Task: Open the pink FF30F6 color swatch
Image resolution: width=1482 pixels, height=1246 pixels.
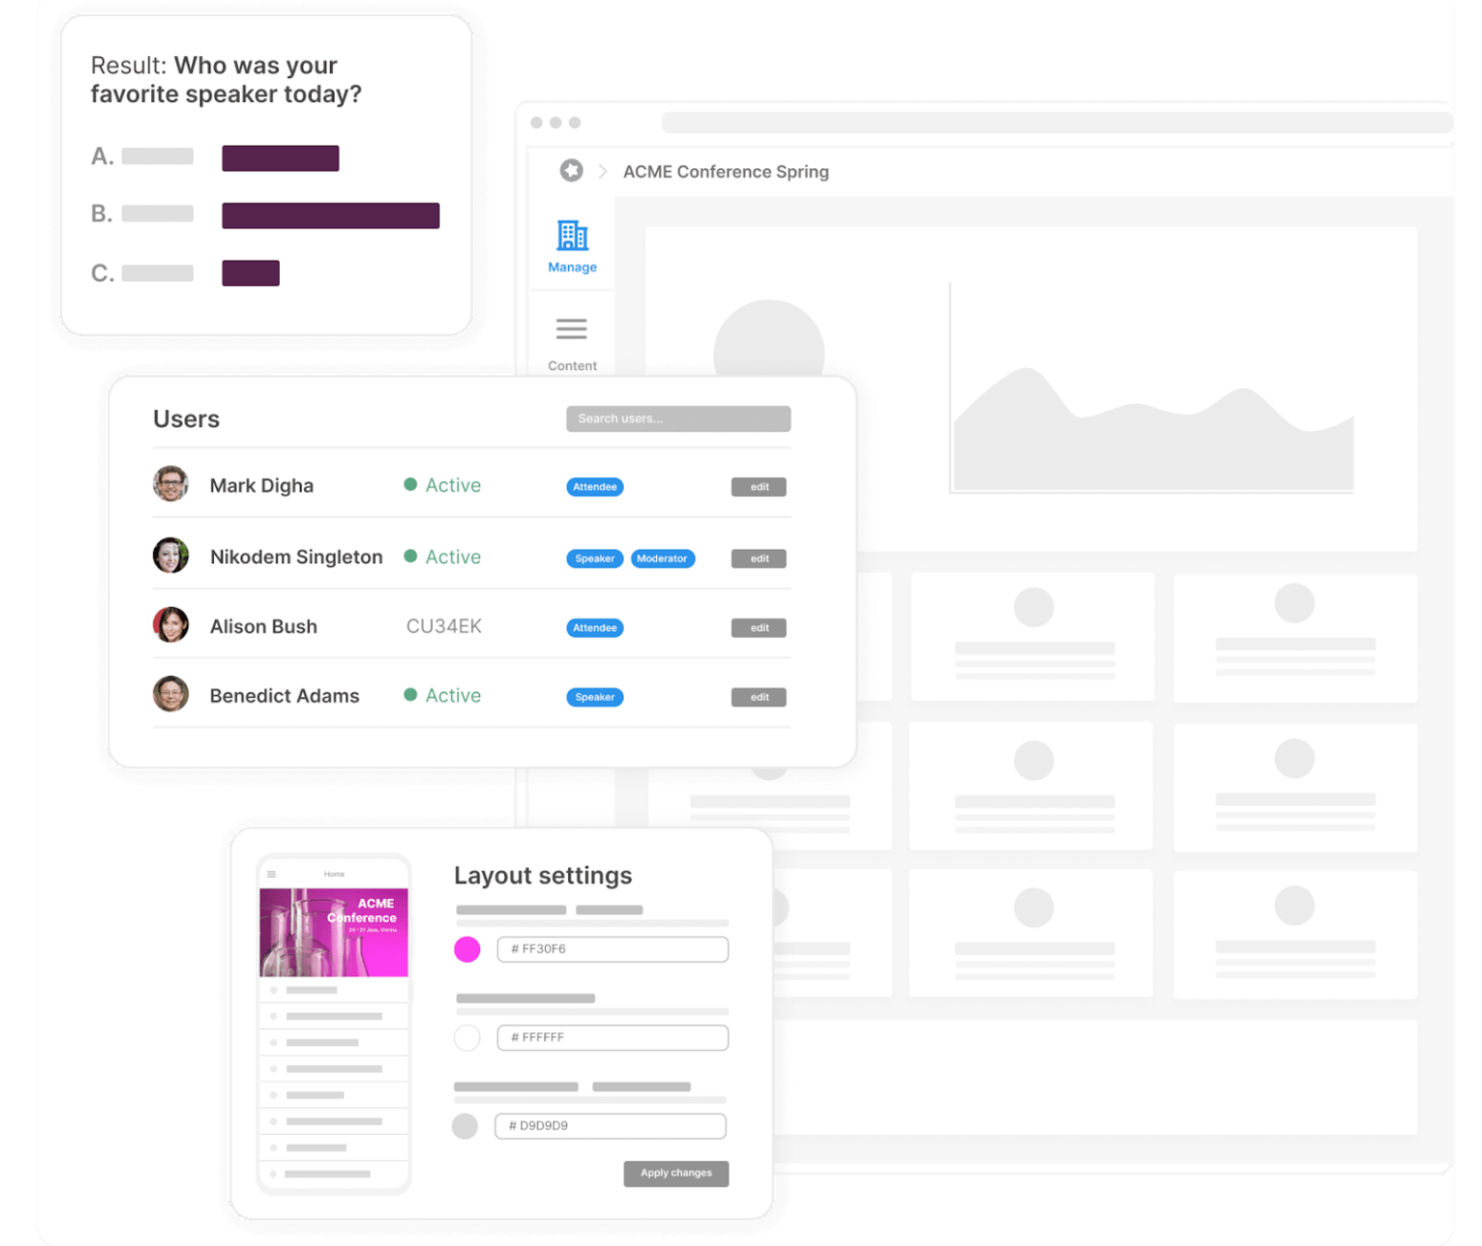Action: click(x=467, y=949)
